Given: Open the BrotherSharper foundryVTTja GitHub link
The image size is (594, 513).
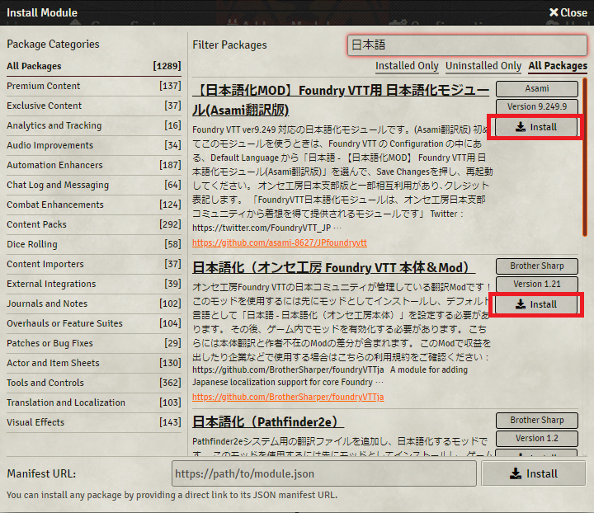Looking at the screenshot, I should 288,397.
